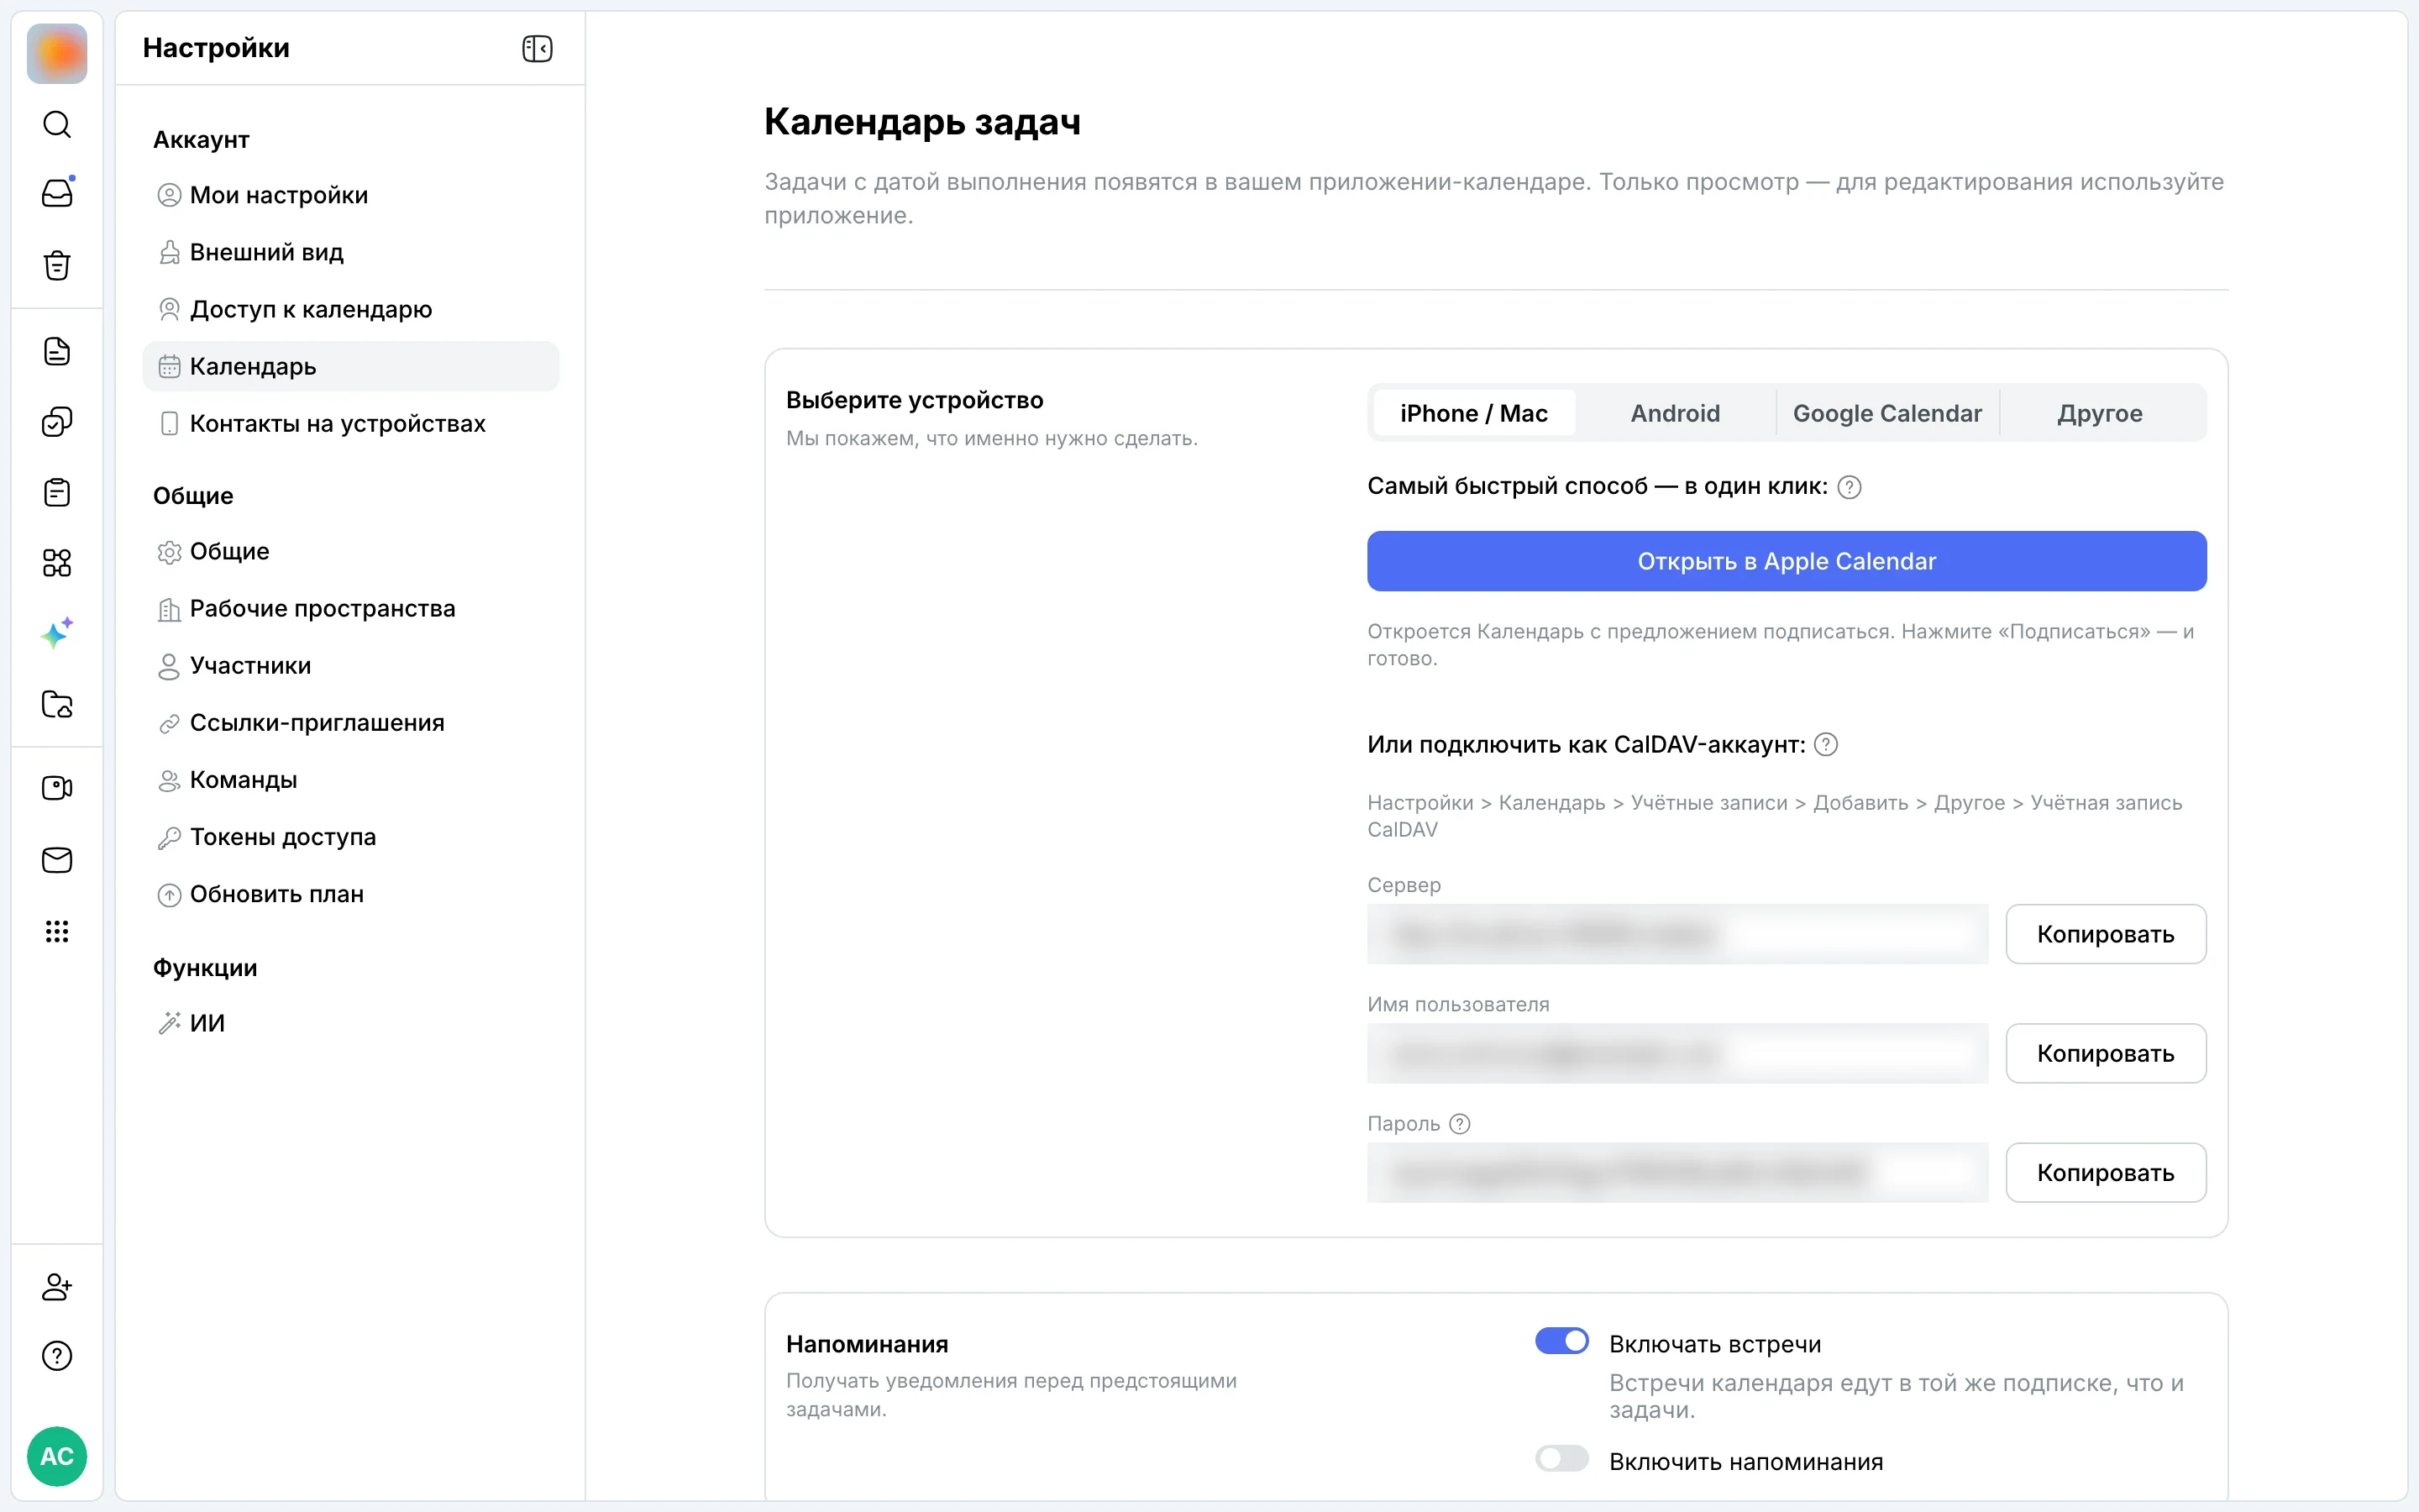Open AI sparkle assistant icon
2419x1512 pixels.
(57, 633)
